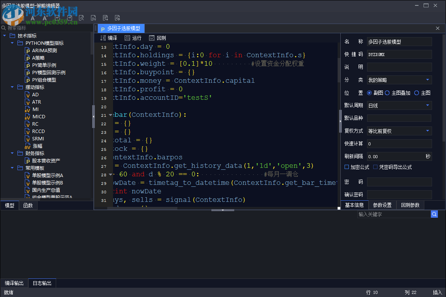Image resolution: width=446 pixels, height=297 pixels.
Task: Tick the 凭密码导出公式 checkbox
Action: click(x=376, y=167)
